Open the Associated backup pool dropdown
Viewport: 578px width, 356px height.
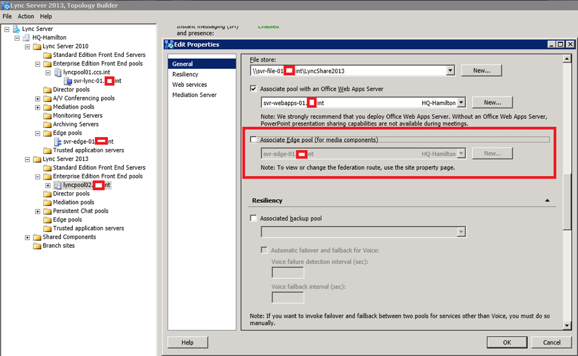461,232
